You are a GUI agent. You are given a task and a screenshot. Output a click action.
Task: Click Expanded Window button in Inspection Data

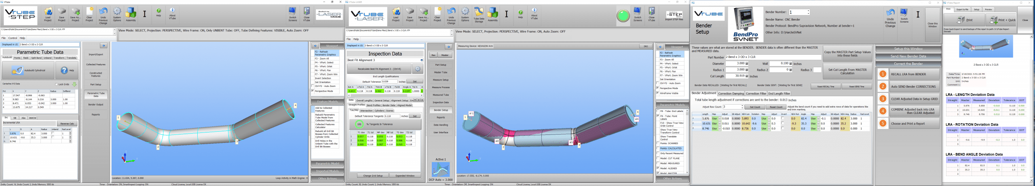[405, 176]
